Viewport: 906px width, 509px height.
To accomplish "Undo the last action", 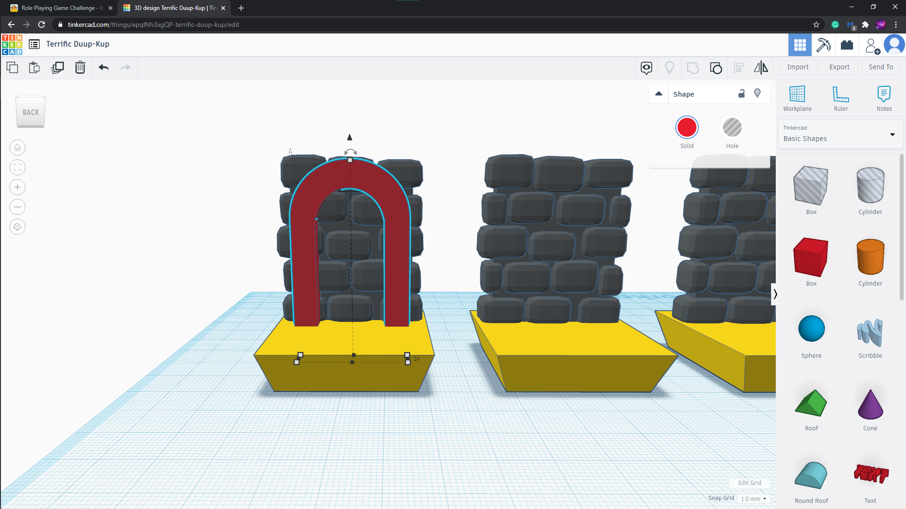I will coord(104,67).
